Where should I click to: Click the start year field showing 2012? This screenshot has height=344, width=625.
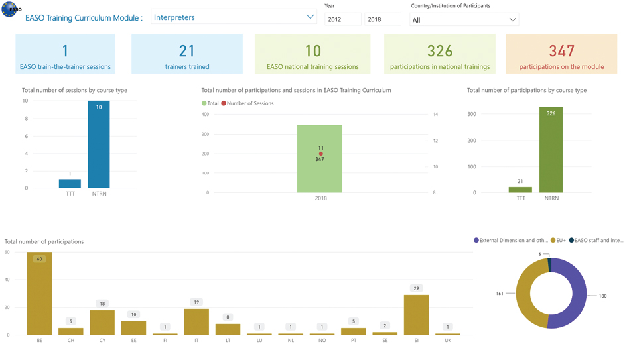coord(342,20)
